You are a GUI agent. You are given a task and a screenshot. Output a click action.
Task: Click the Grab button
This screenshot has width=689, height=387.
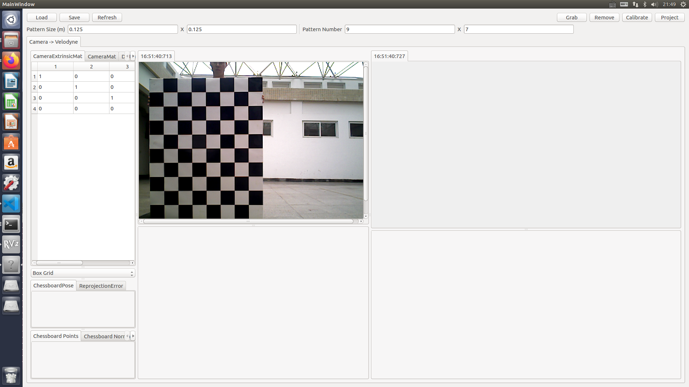[571, 18]
